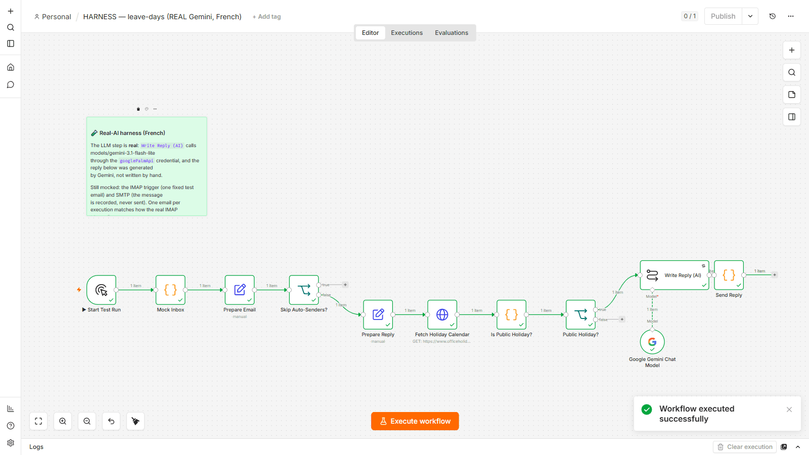Fit workflow to view
The width and height of the screenshot is (809, 455).
[x=38, y=421]
